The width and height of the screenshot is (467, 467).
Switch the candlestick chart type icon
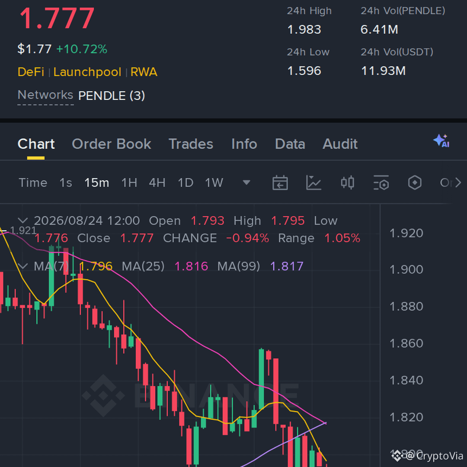(x=347, y=182)
